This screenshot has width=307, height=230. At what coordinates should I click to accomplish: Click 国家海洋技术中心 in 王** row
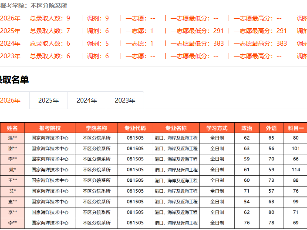click(x=50, y=180)
